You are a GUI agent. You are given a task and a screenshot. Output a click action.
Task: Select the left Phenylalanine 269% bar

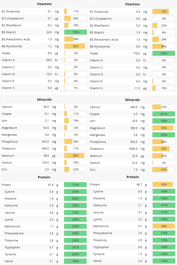[x=75, y=233]
